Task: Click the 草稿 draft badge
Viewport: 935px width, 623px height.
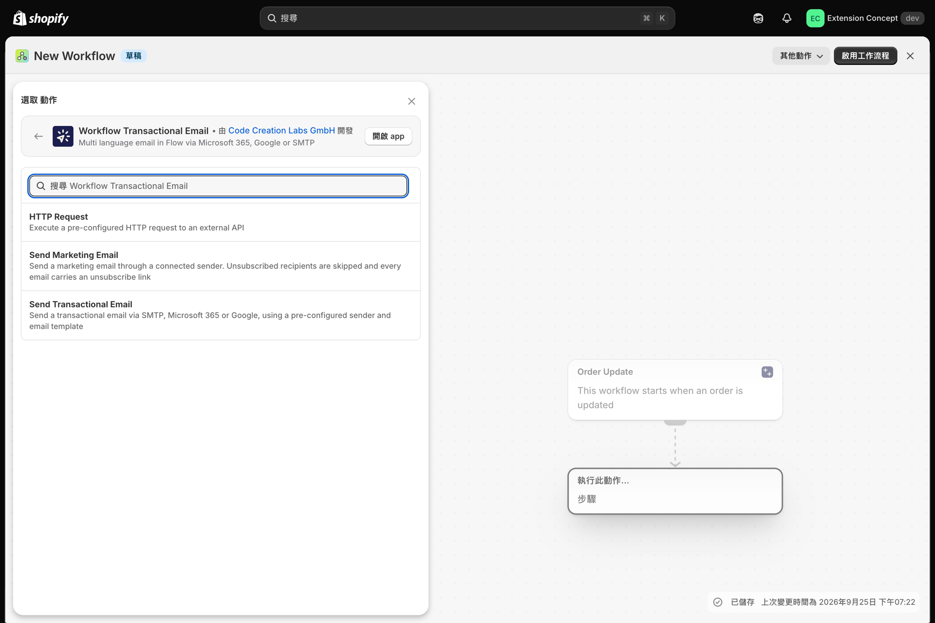Action: coord(133,56)
